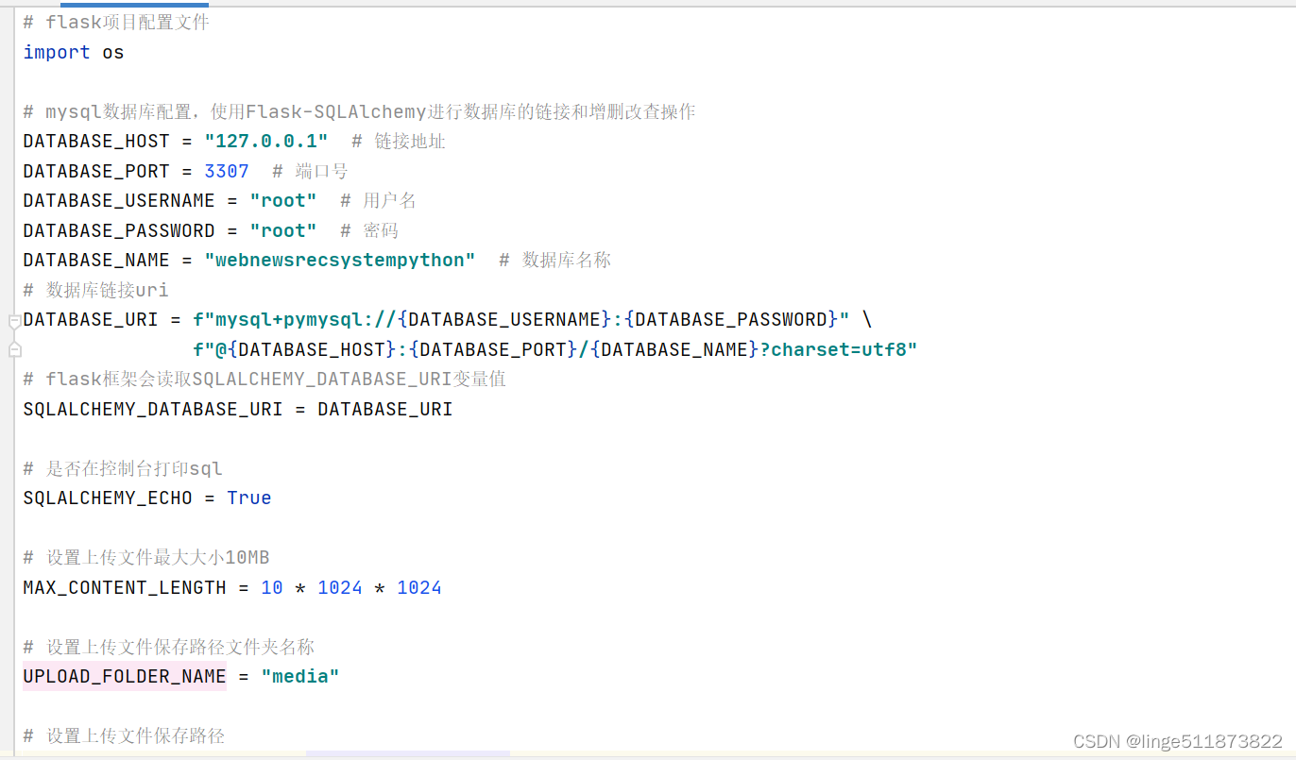Click the '# 设置上传文件保存路径' comment at bottom

click(125, 735)
